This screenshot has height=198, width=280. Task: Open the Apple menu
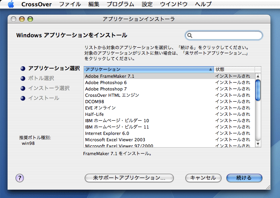click(11, 4)
